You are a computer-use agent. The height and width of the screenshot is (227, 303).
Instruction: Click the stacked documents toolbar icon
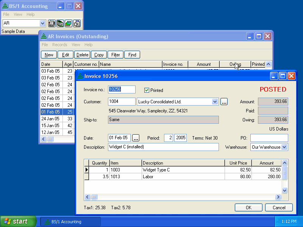[x=60, y=23]
